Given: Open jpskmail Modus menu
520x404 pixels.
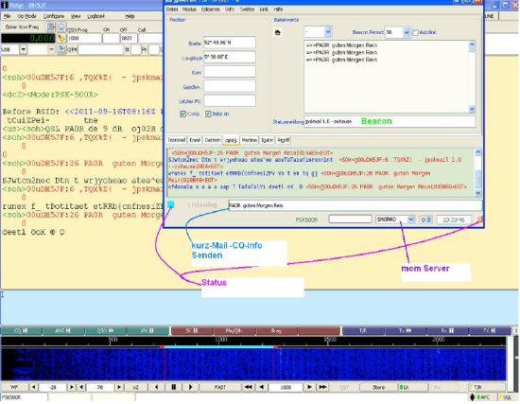Looking at the screenshot, I should (189, 9).
